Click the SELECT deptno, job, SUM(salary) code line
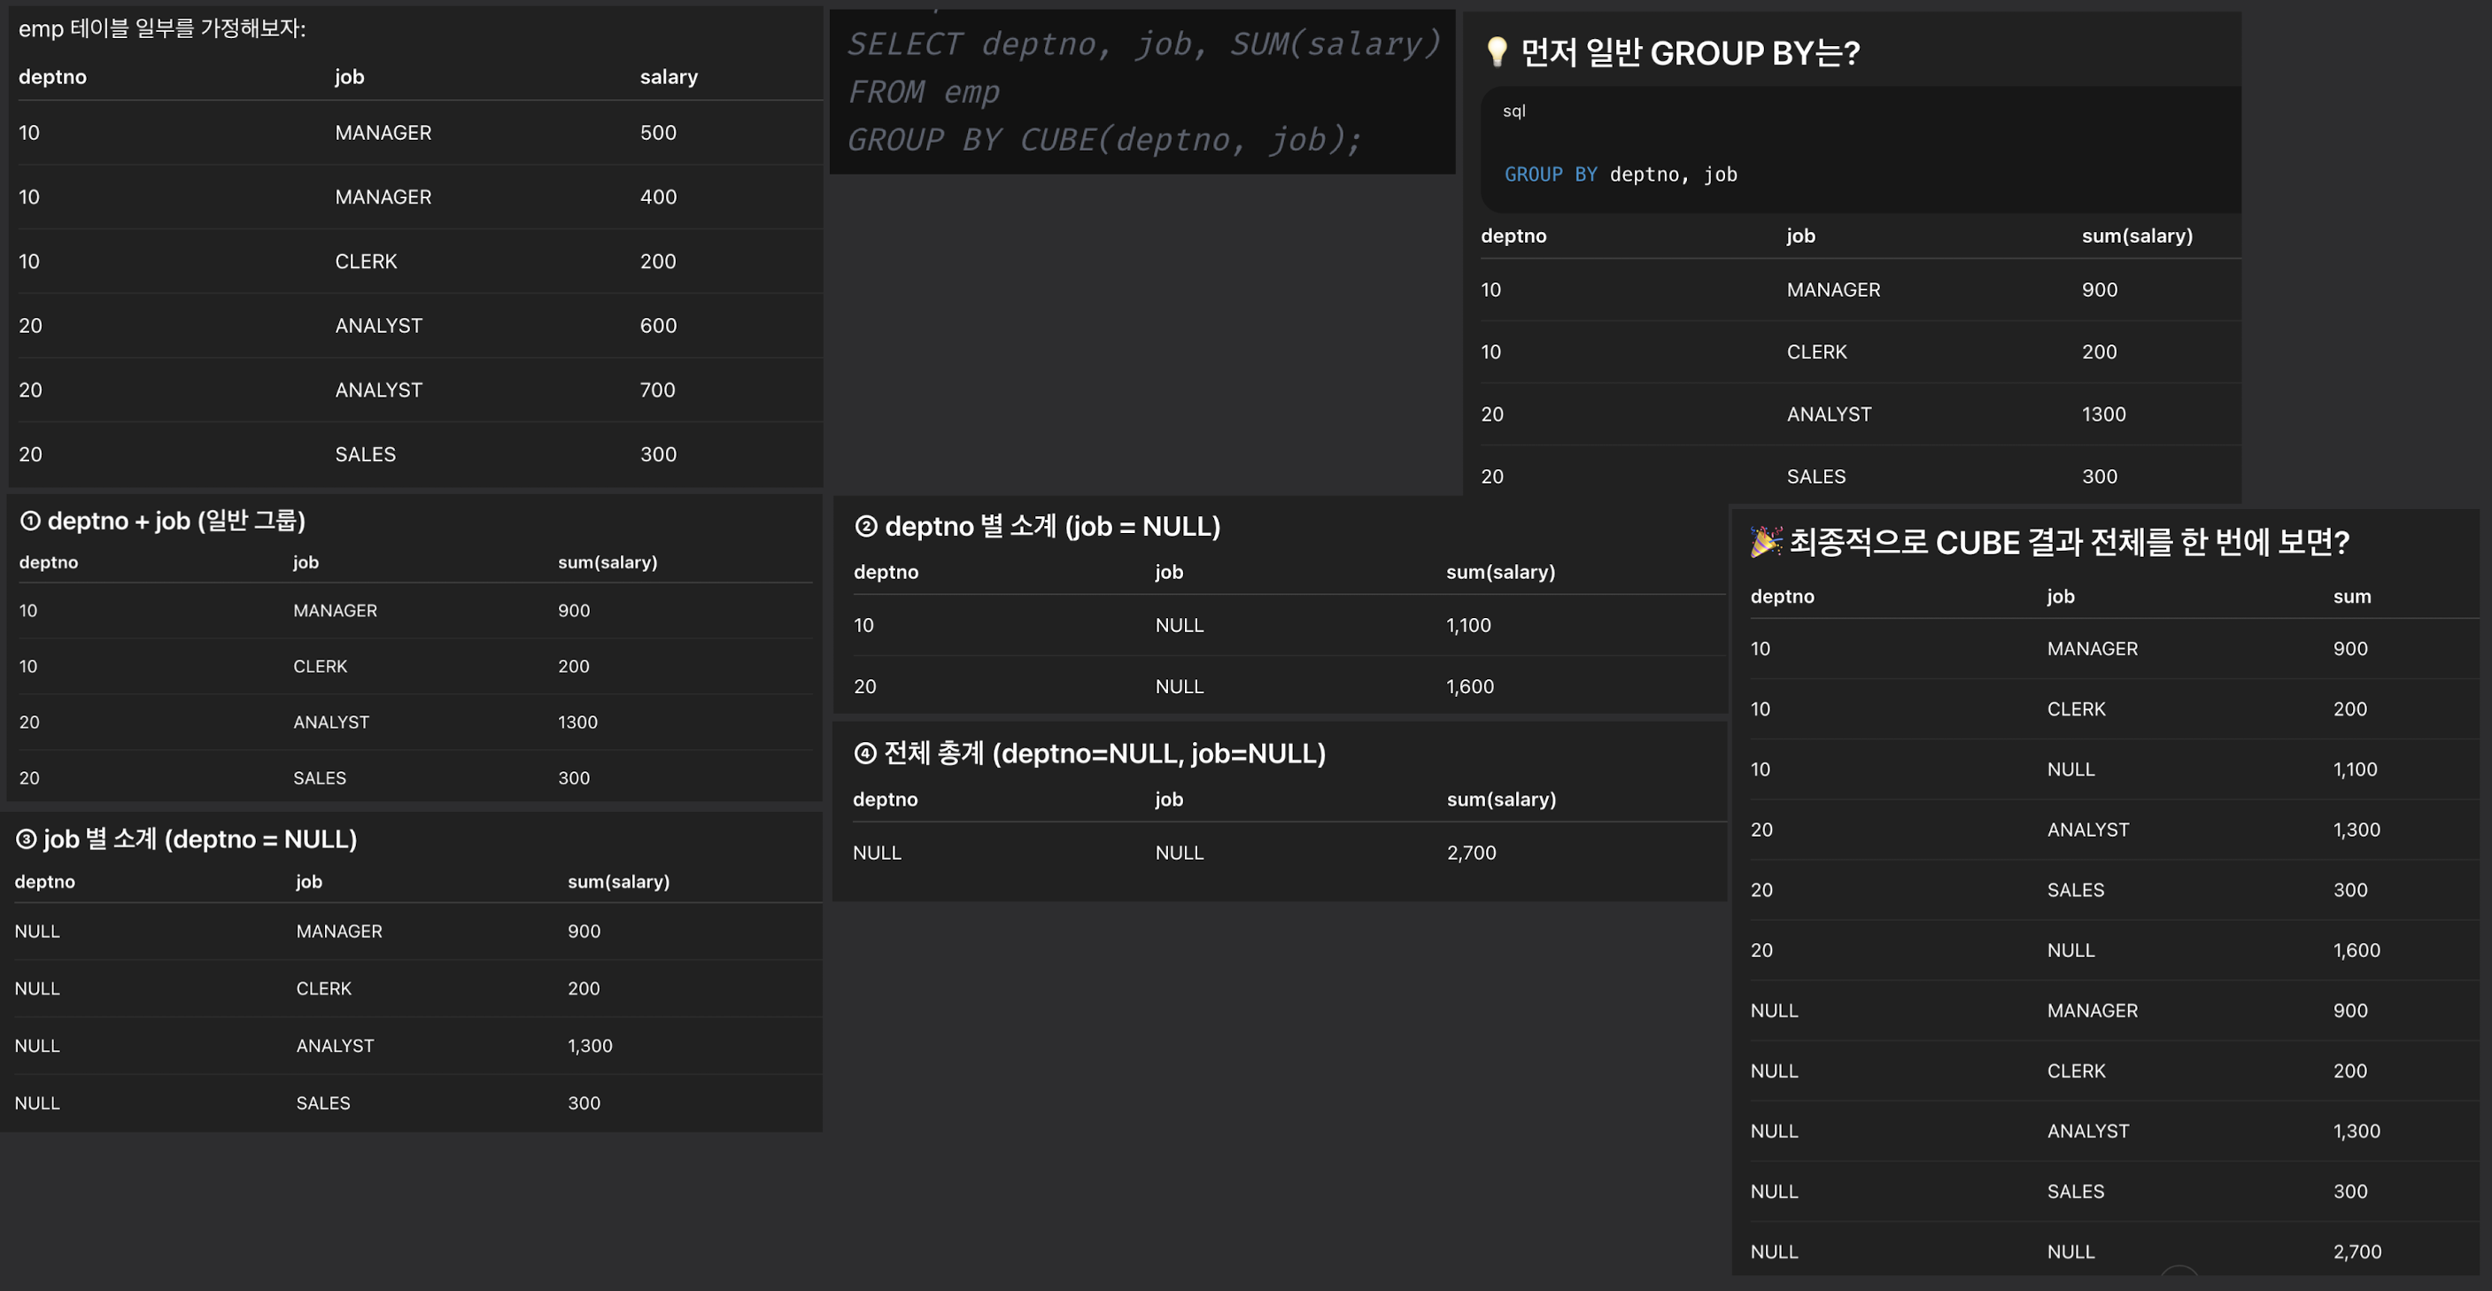The height and width of the screenshot is (1291, 2492). click(1143, 44)
